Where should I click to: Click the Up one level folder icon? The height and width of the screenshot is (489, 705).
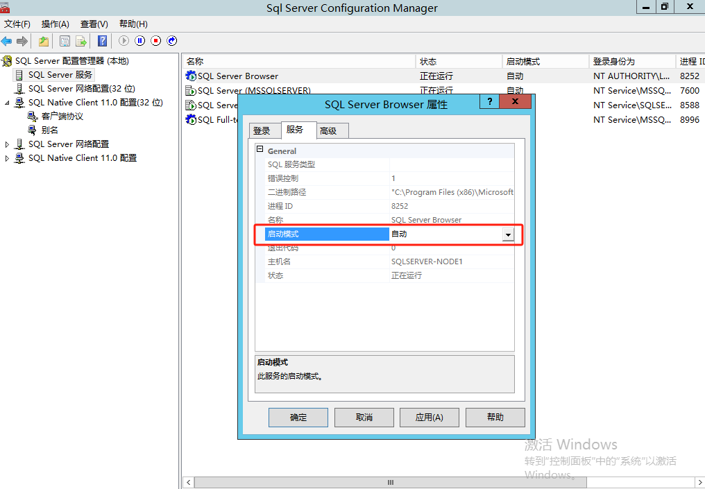[x=43, y=42]
